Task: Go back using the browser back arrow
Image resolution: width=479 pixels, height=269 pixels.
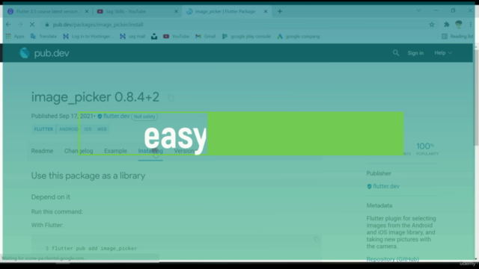Action: (x=8, y=25)
